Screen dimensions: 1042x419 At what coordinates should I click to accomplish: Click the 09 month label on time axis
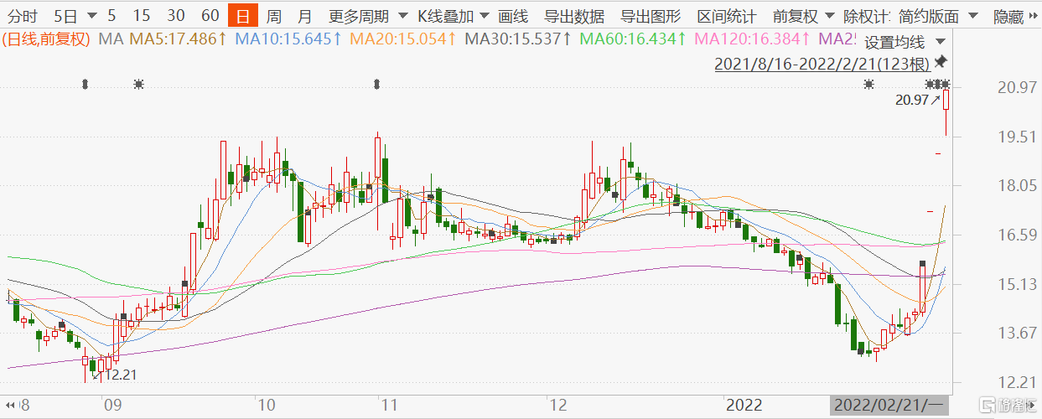(112, 406)
